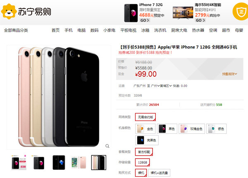The height and width of the screenshot is (178, 248).
Task: Click the iPhone 7 32G promo image
Action: pyautogui.click(x=131, y=13)
